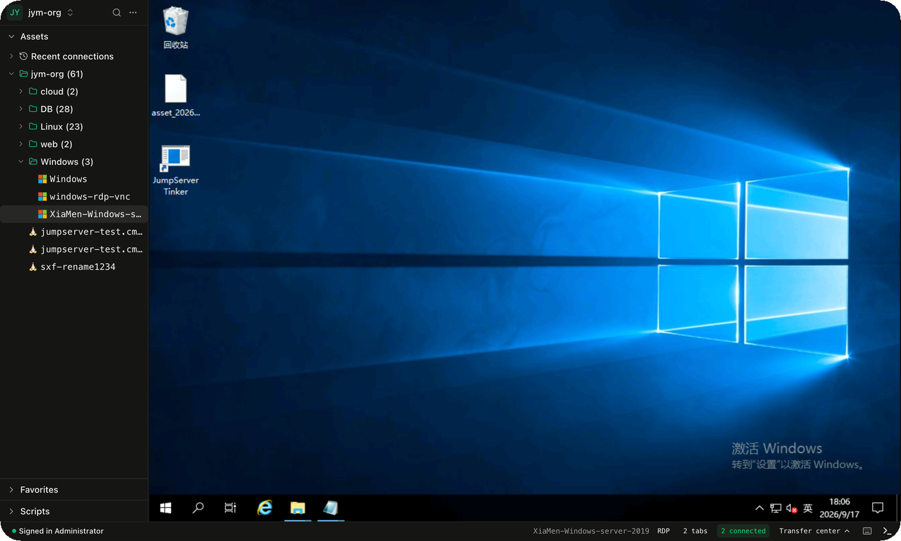
Task: Open the search icon in sidebar header
Action: point(116,12)
